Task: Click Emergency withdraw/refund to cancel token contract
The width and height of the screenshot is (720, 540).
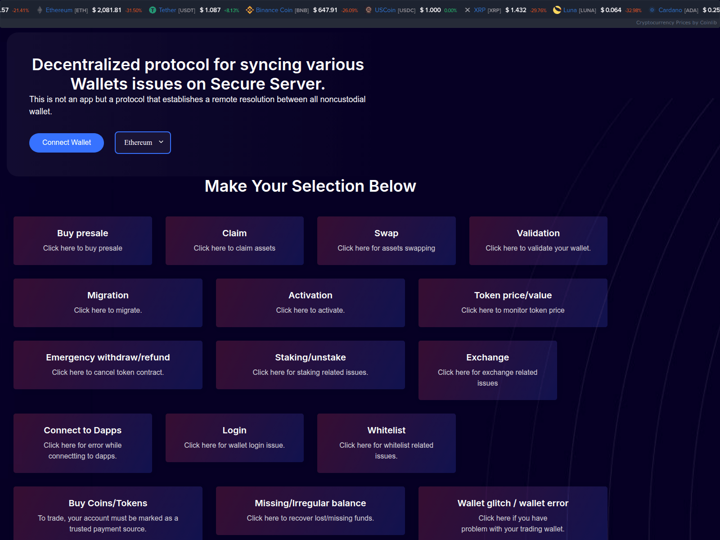Action: (108, 364)
